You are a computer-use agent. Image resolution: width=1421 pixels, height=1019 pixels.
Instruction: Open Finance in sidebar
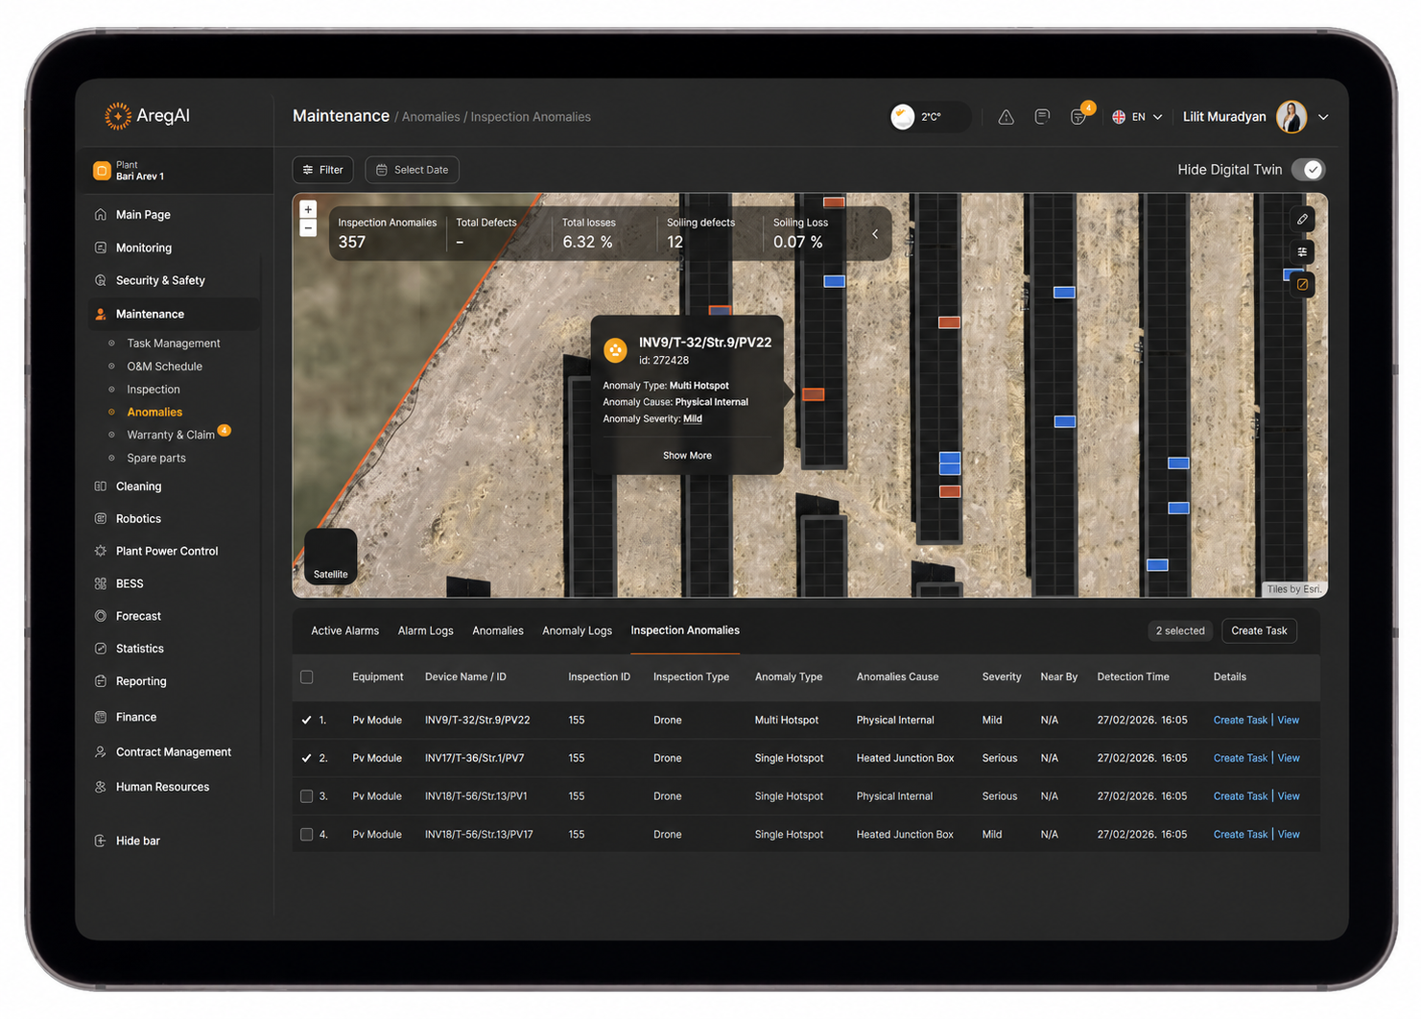pyautogui.click(x=136, y=718)
